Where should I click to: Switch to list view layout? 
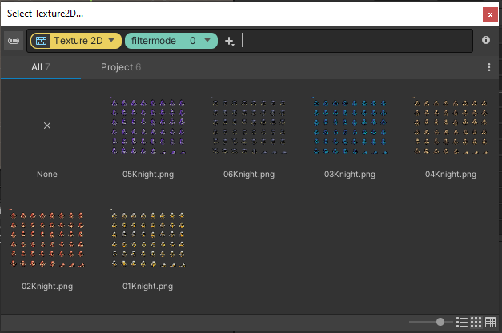pos(462,322)
